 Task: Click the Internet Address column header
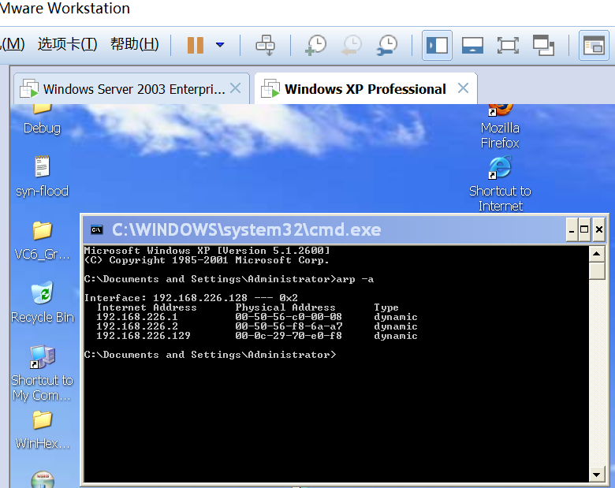pos(147,307)
